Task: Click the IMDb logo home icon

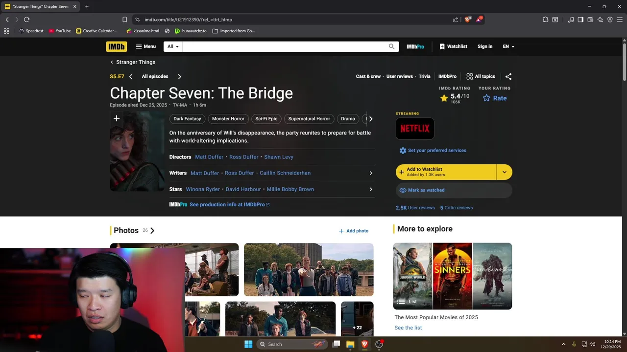Action: (x=117, y=46)
